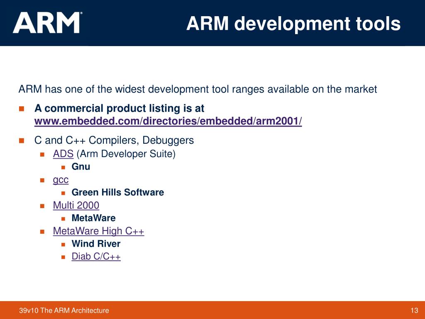The width and height of the screenshot is (425, 319).
Task: Click the ARM logo in header
Action: tap(47, 23)
